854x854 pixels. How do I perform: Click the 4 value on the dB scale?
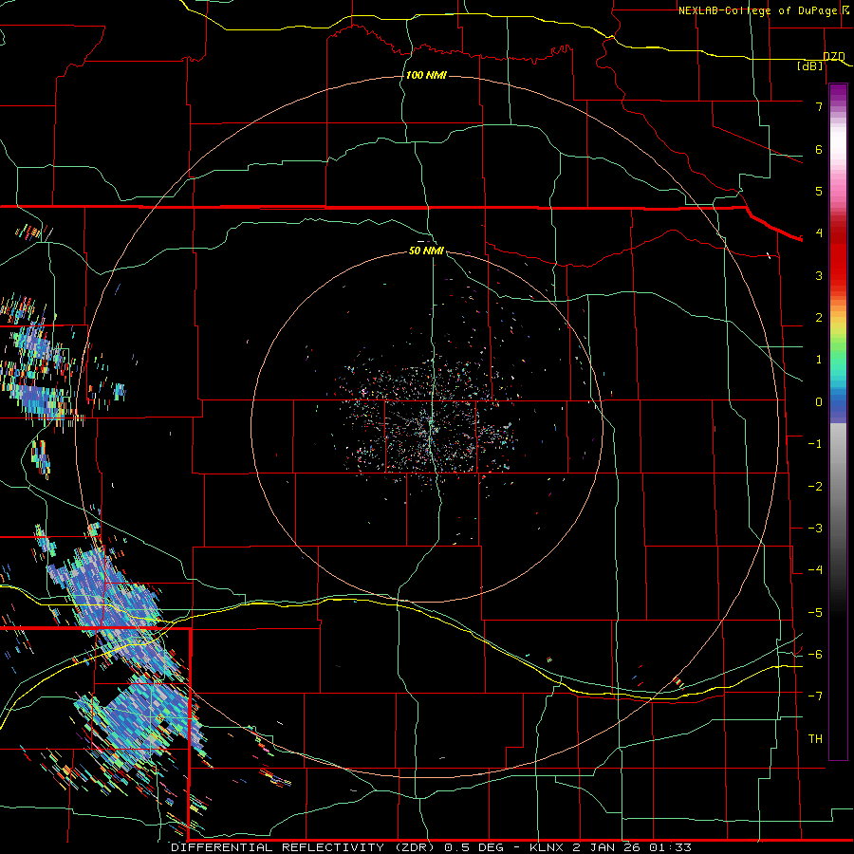[x=819, y=233]
